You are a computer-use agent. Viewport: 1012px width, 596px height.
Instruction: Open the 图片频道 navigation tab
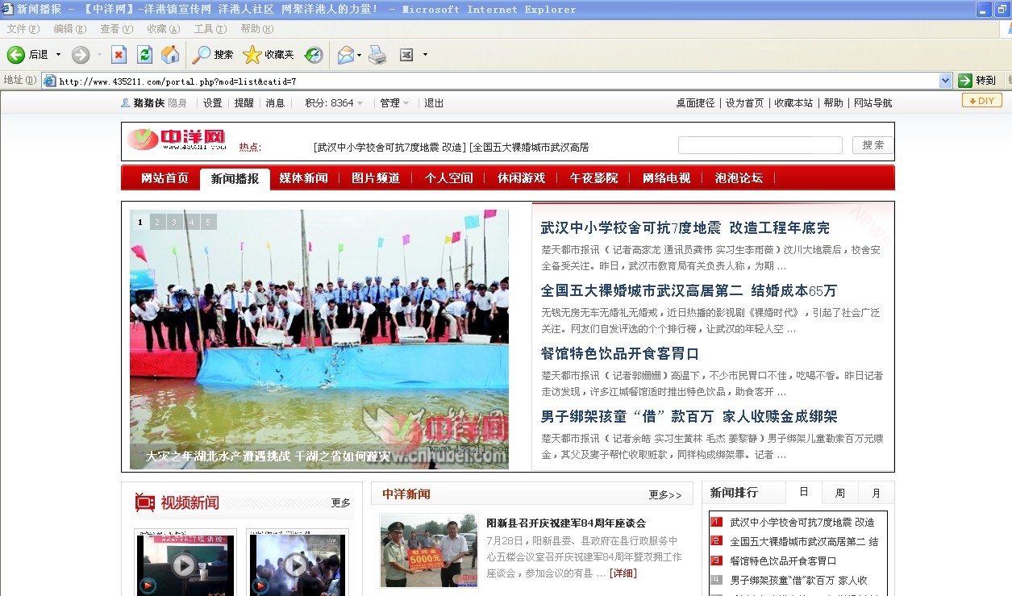pyautogui.click(x=376, y=178)
